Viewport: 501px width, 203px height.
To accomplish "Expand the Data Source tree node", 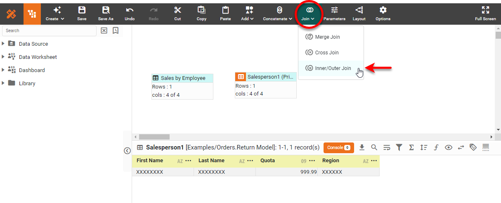I will click(x=4, y=44).
